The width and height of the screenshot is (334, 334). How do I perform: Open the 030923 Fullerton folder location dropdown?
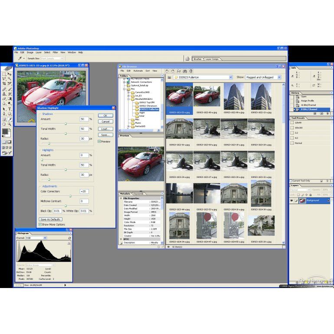(x=230, y=77)
